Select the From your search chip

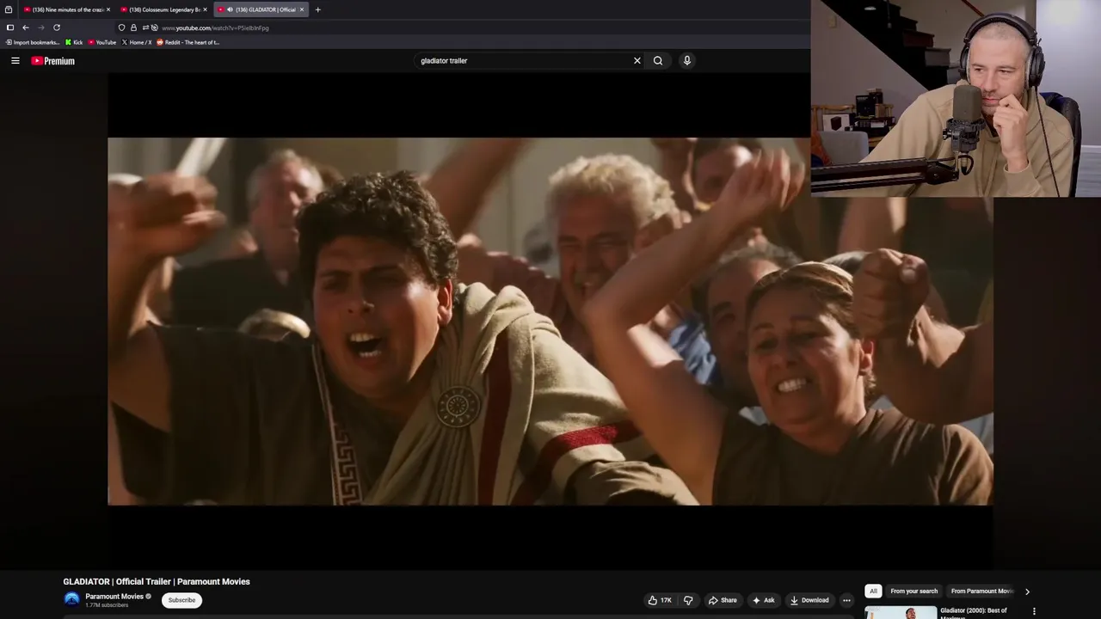pyautogui.click(x=913, y=591)
